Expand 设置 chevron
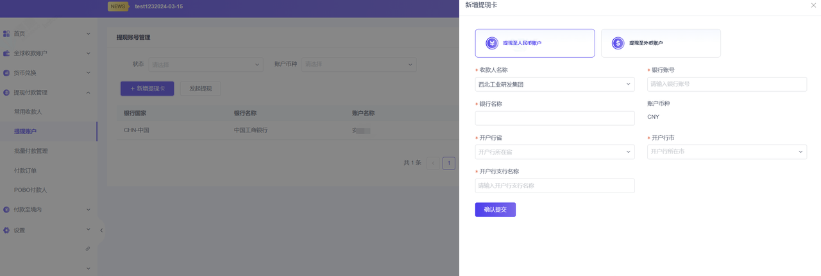This screenshot has width=821, height=276. tap(89, 229)
